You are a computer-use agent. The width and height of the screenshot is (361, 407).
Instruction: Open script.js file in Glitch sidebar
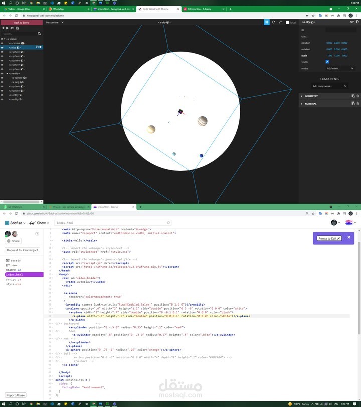tap(13, 279)
